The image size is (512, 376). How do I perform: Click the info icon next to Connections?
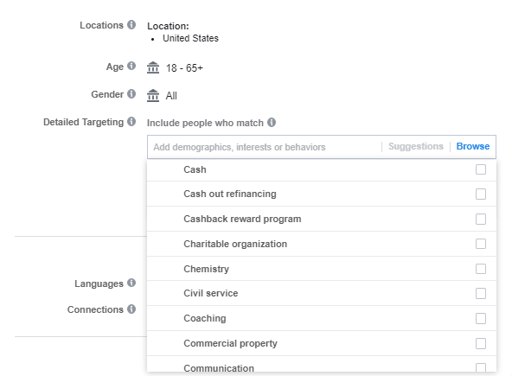coord(131,309)
